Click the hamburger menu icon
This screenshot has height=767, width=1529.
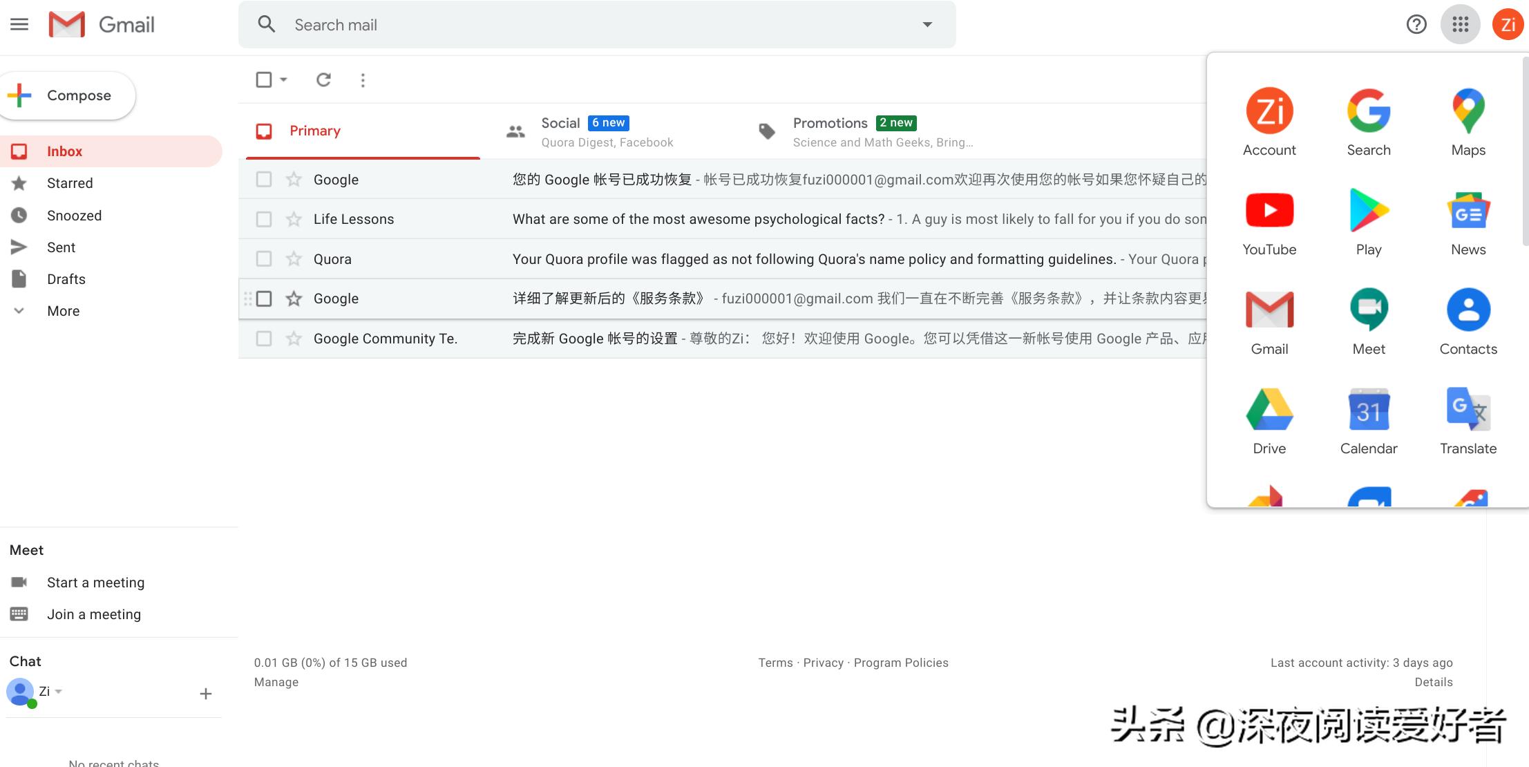coord(19,24)
